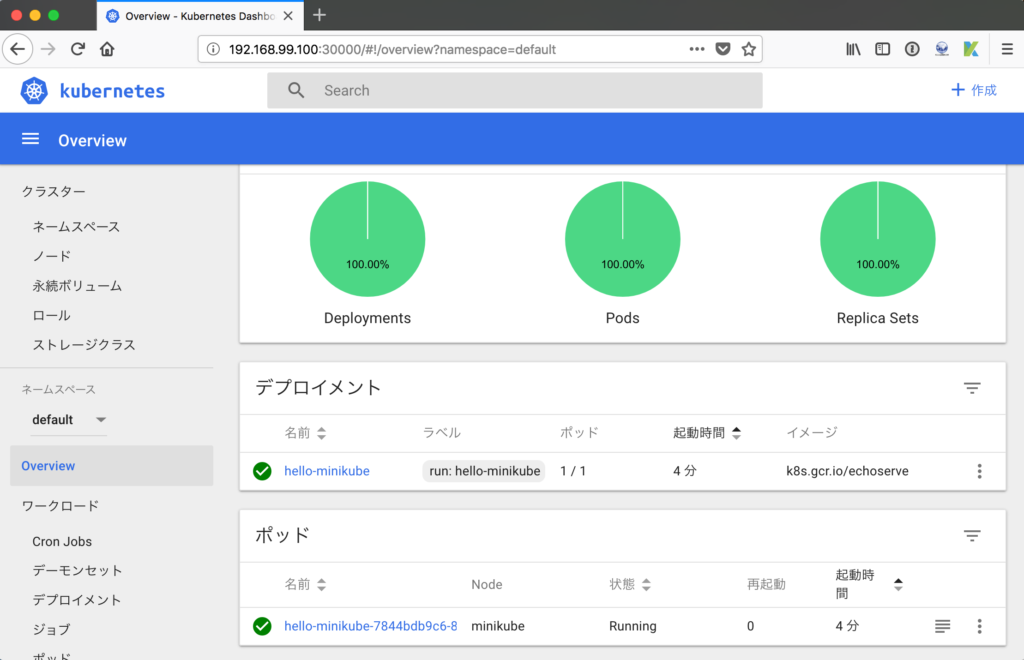Toggle sort by 起動時間 in the pod table

(898, 584)
